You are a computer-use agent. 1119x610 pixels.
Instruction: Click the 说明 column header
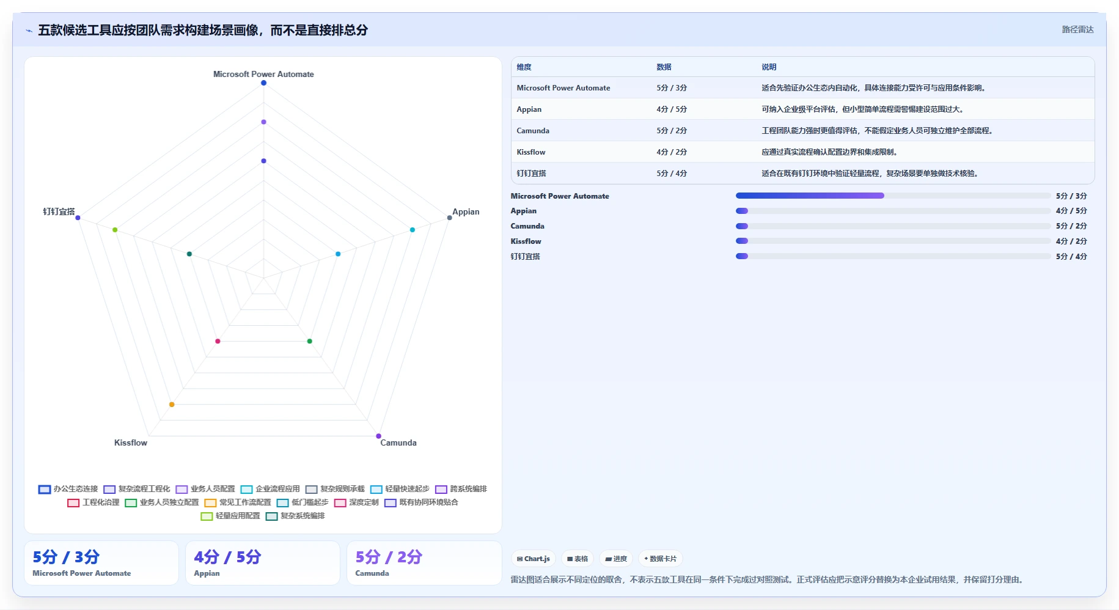[769, 67]
